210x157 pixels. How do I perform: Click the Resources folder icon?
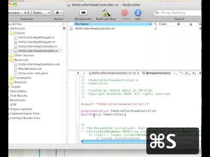11,60
